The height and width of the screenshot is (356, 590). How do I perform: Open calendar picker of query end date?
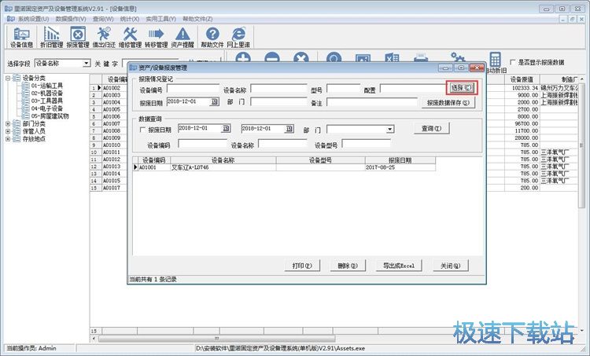[289, 129]
